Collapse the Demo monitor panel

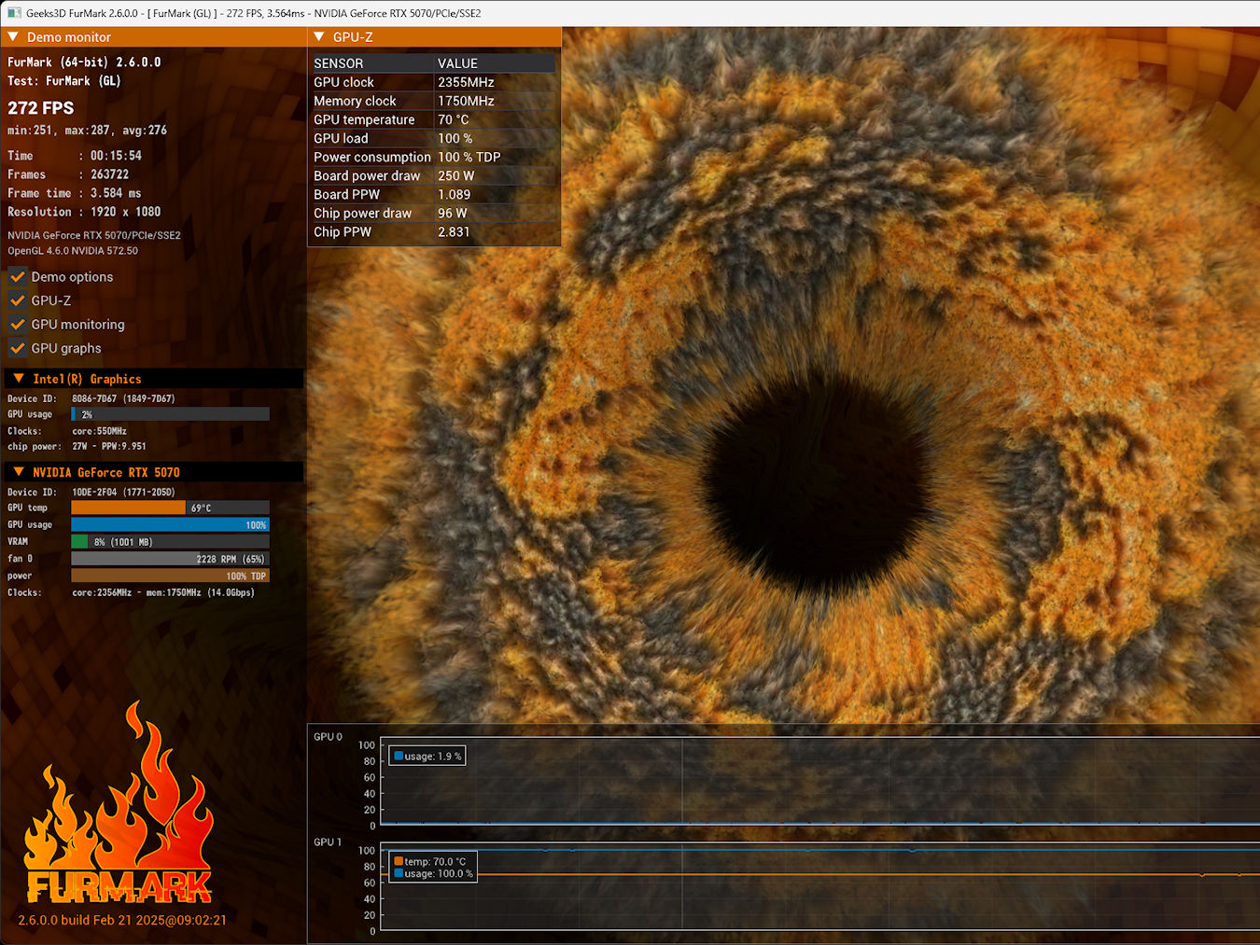(13, 37)
